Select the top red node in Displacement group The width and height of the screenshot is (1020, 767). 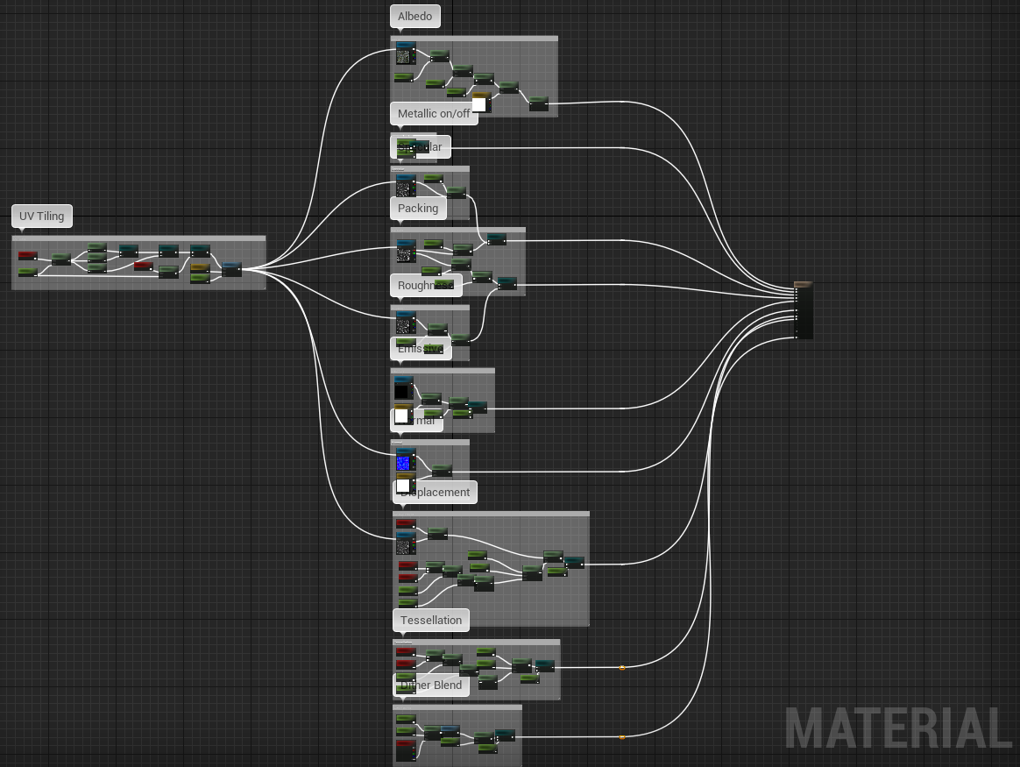pos(405,523)
